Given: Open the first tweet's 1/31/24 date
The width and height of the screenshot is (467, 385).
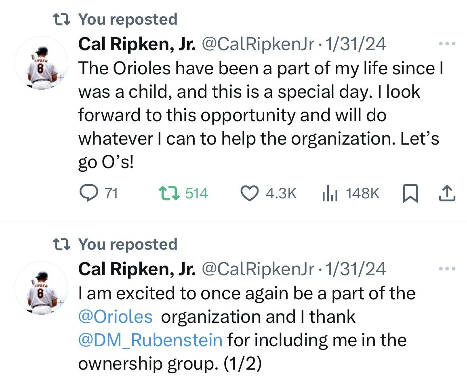Looking at the screenshot, I should click(x=356, y=44).
